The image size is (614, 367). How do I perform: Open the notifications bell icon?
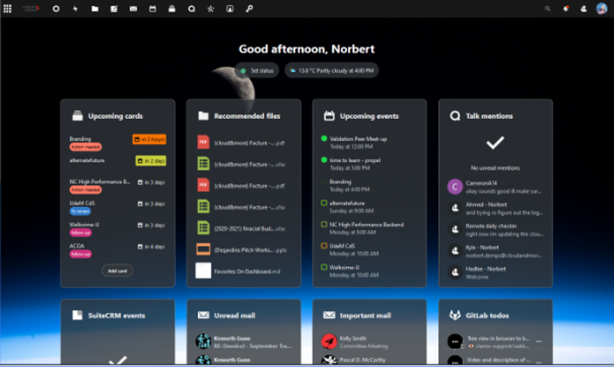(565, 9)
